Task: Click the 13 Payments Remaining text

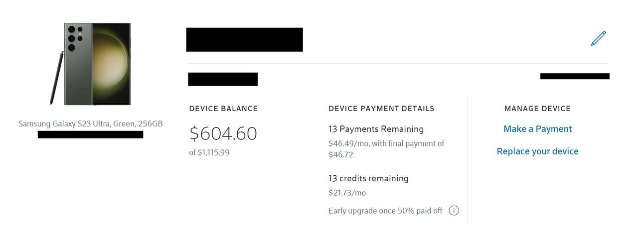Action: pyautogui.click(x=376, y=129)
